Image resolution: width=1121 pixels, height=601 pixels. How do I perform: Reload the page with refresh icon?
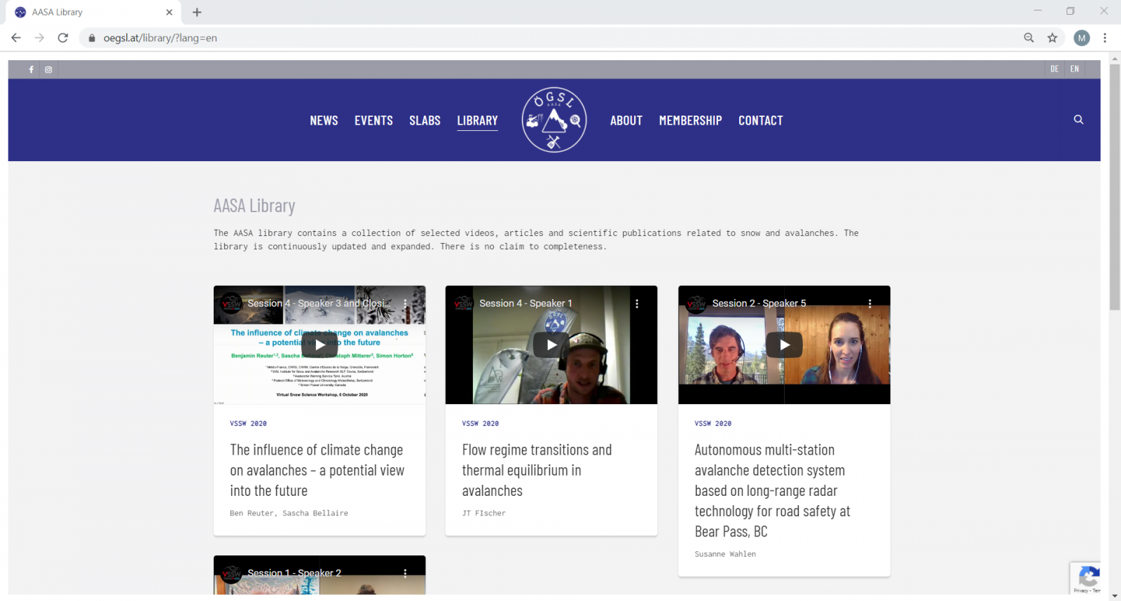click(63, 38)
